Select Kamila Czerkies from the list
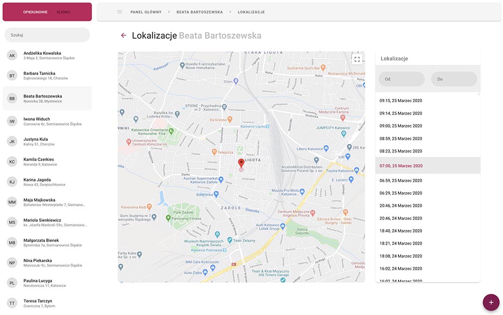This screenshot has width=503, height=315. coord(39,162)
